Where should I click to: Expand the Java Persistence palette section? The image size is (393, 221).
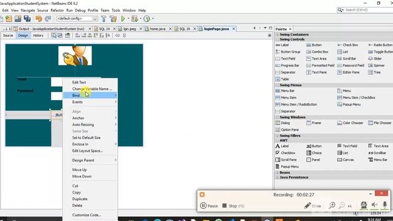pyautogui.click(x=278, y=177)
